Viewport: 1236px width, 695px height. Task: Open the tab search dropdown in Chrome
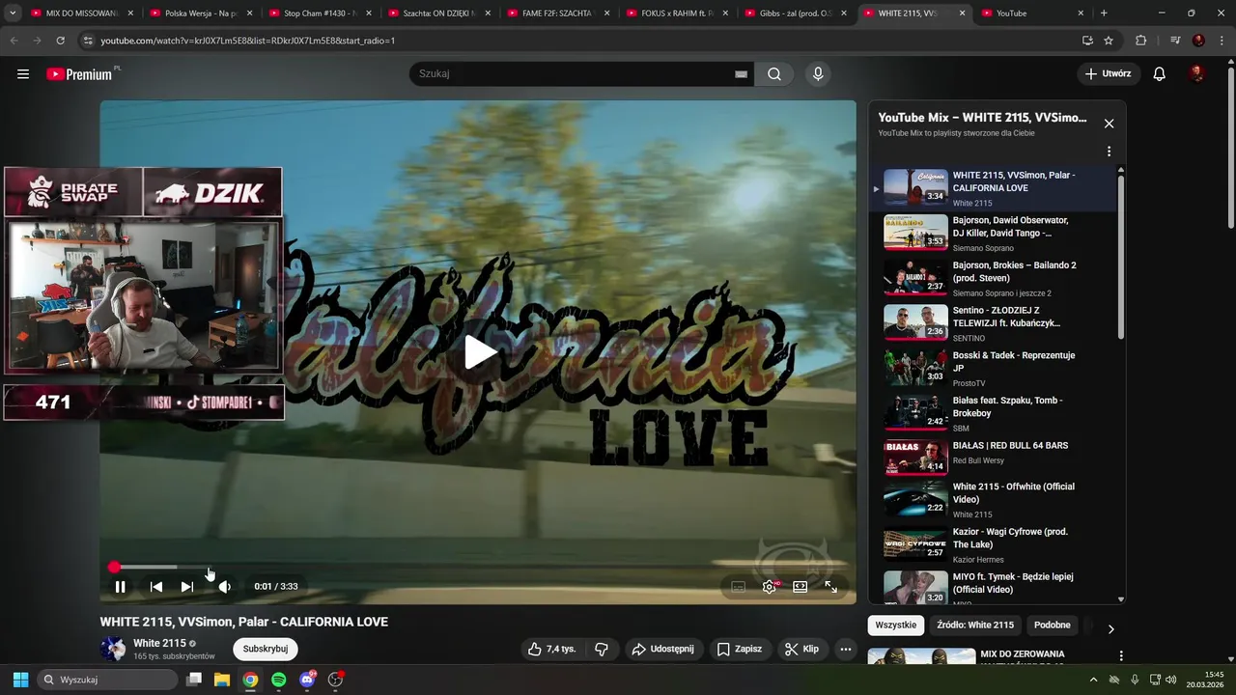click(13, 14)
